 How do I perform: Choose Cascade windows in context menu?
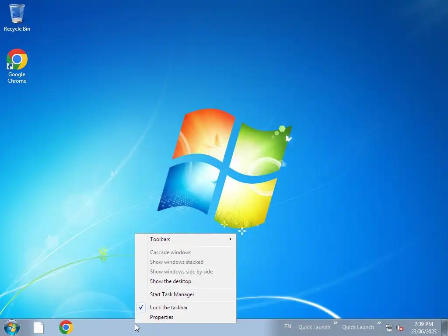point(185,252)
